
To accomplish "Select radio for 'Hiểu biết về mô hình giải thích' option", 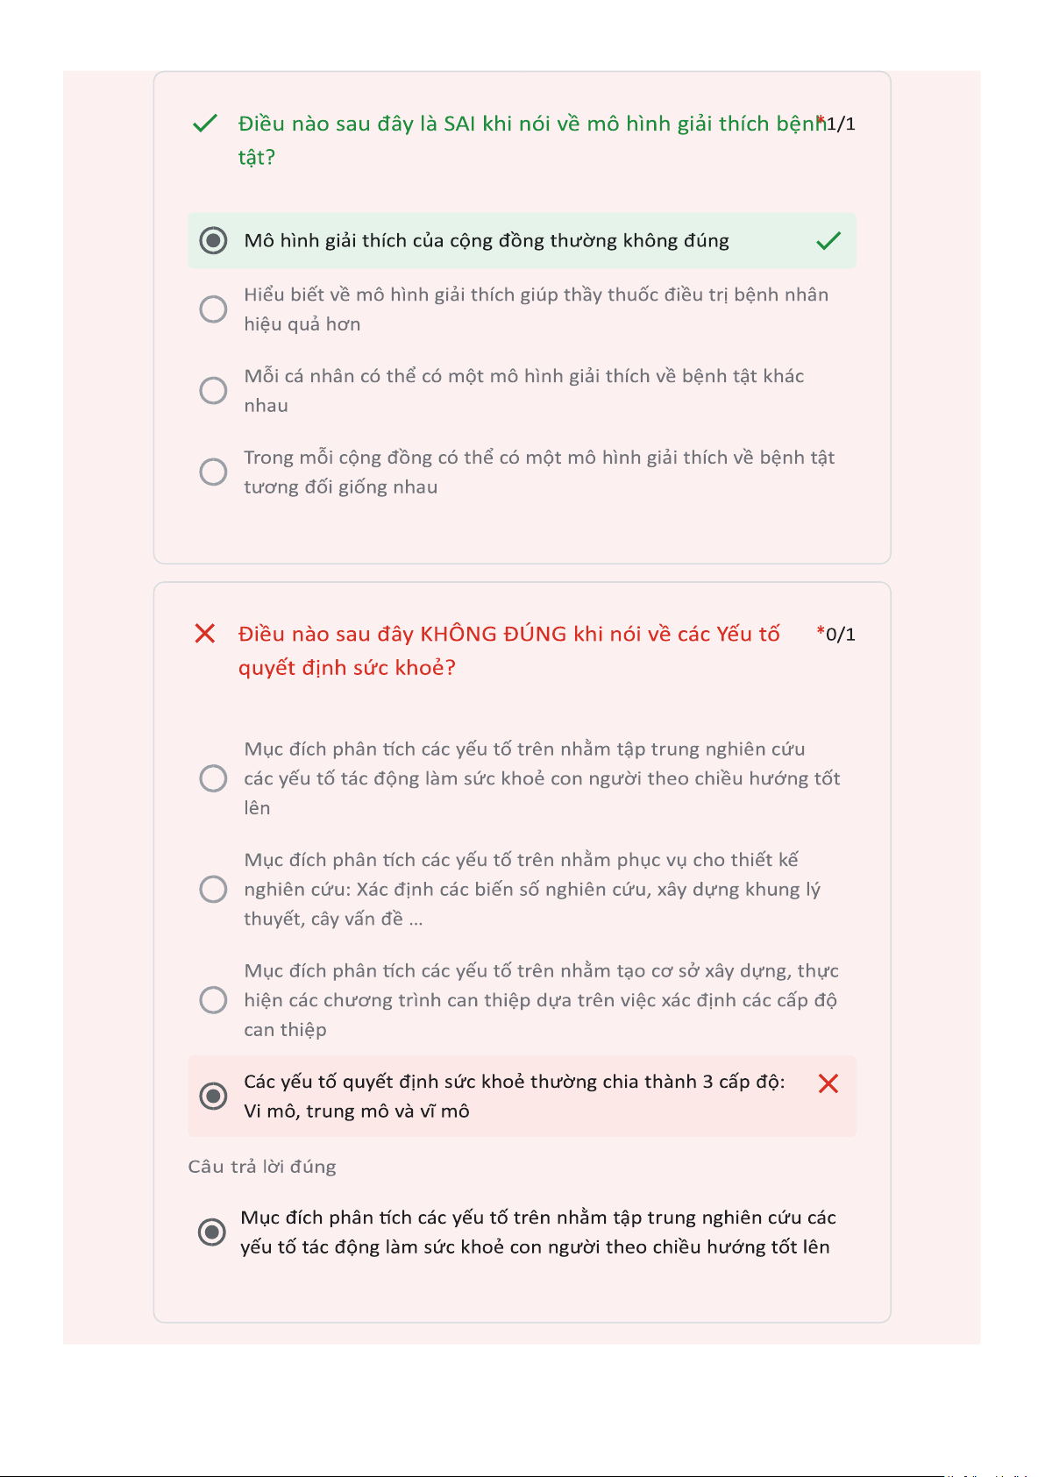I will coord(213,309).
